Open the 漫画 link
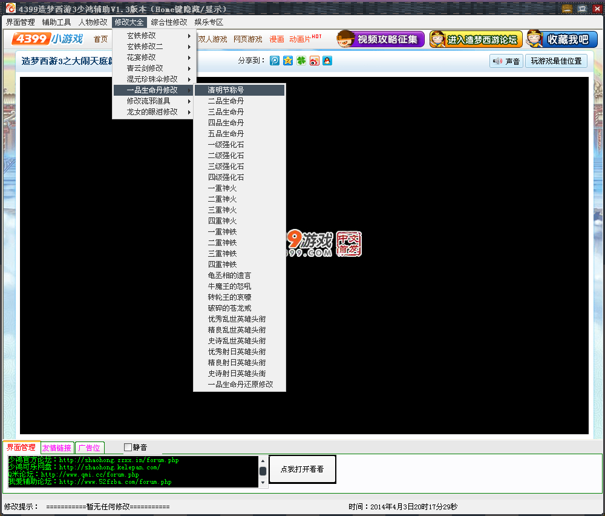The image size is (605, 516). click(276, 39)
